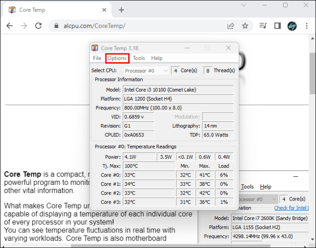This screenshot has width=316, height=248.
Task: View site info via padlock icon
Action: pos(56,26)
